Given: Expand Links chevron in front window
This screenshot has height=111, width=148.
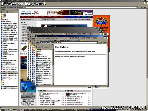Looking at the screenshot, I should pos(107,43).
